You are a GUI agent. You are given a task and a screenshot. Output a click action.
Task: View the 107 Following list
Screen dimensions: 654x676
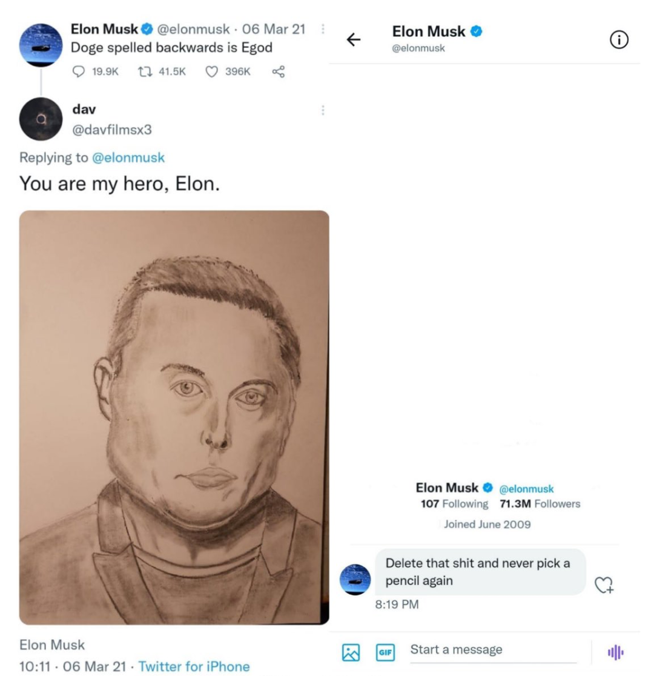454,504
